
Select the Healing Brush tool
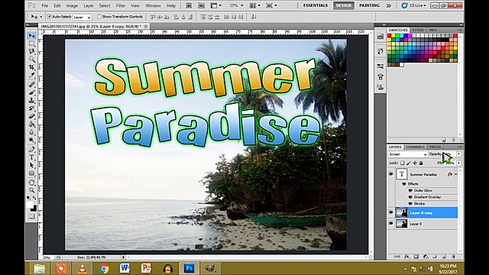(31, 85)
